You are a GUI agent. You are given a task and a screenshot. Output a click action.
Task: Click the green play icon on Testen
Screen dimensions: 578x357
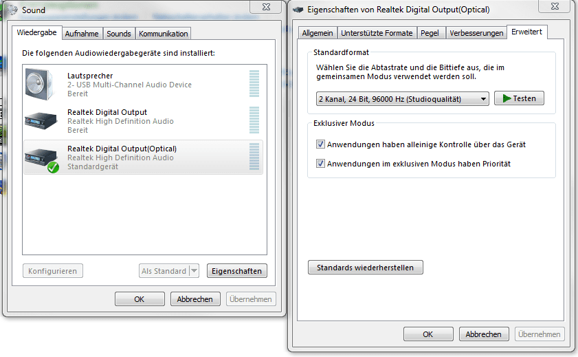click(507, 98)
